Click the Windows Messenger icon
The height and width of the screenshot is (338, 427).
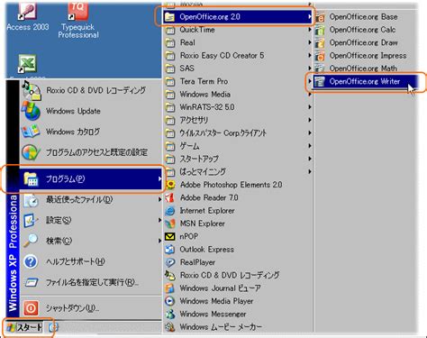point(170,314)
